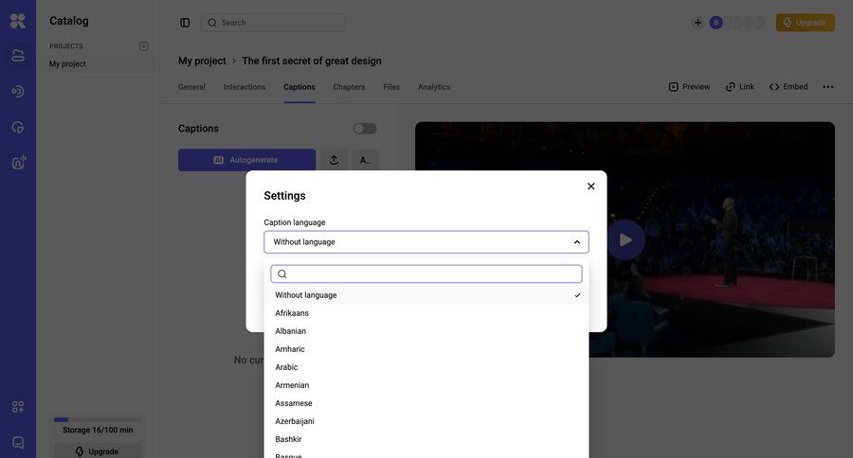Click the video title breadcrumb text
The height and width of the screenshot is (458, 853).
(312, 61)
